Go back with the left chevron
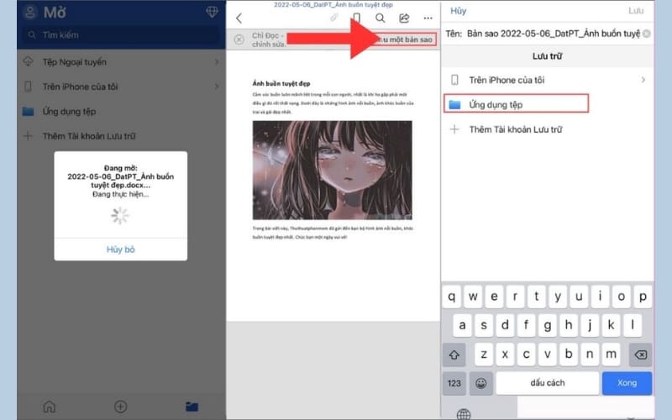The width and height of the screenshot is (672, 420). click(239, 18)
